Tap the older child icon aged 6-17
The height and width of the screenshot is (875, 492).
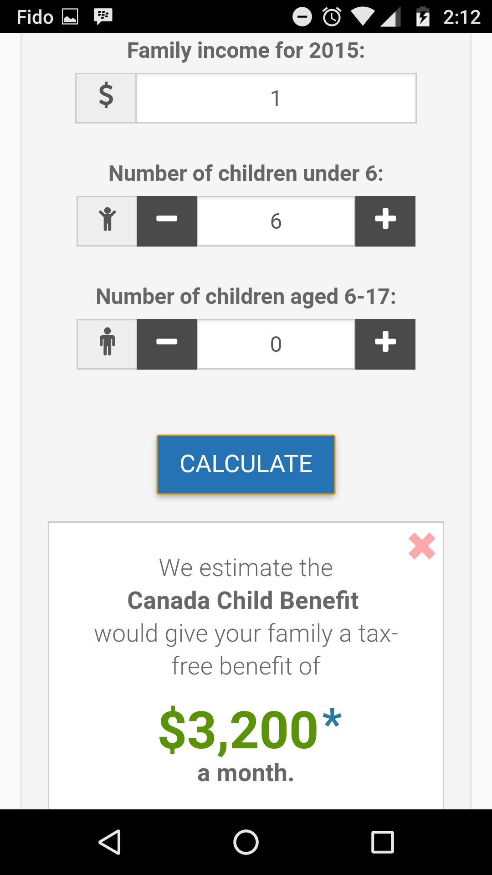107,341
